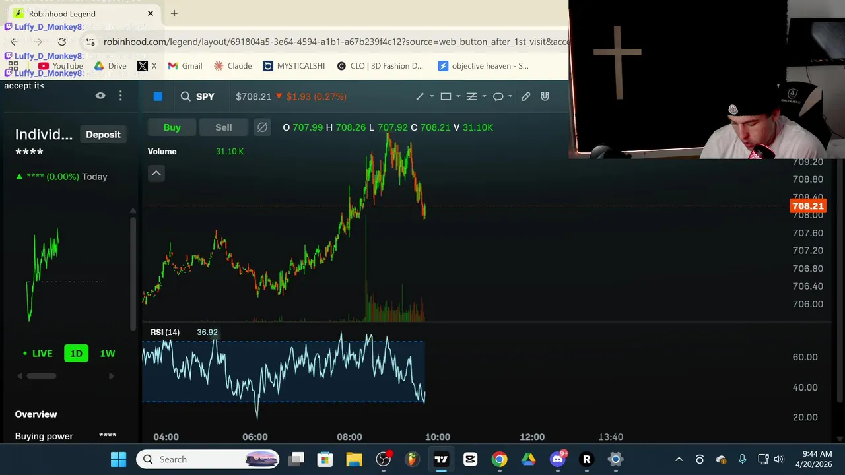Open the X bookmark
The image size is (845, 475).
147,66
